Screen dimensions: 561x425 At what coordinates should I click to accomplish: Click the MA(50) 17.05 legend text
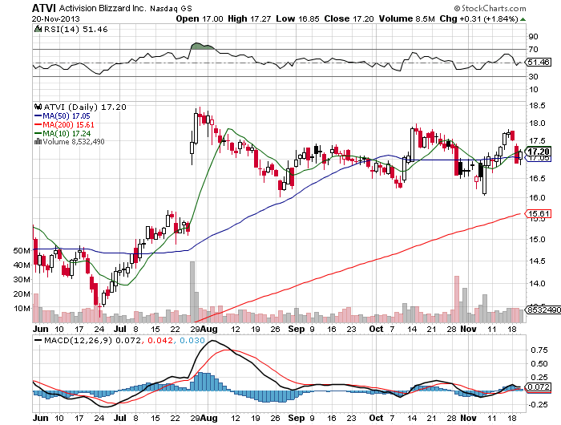click(x=67, y=116)
